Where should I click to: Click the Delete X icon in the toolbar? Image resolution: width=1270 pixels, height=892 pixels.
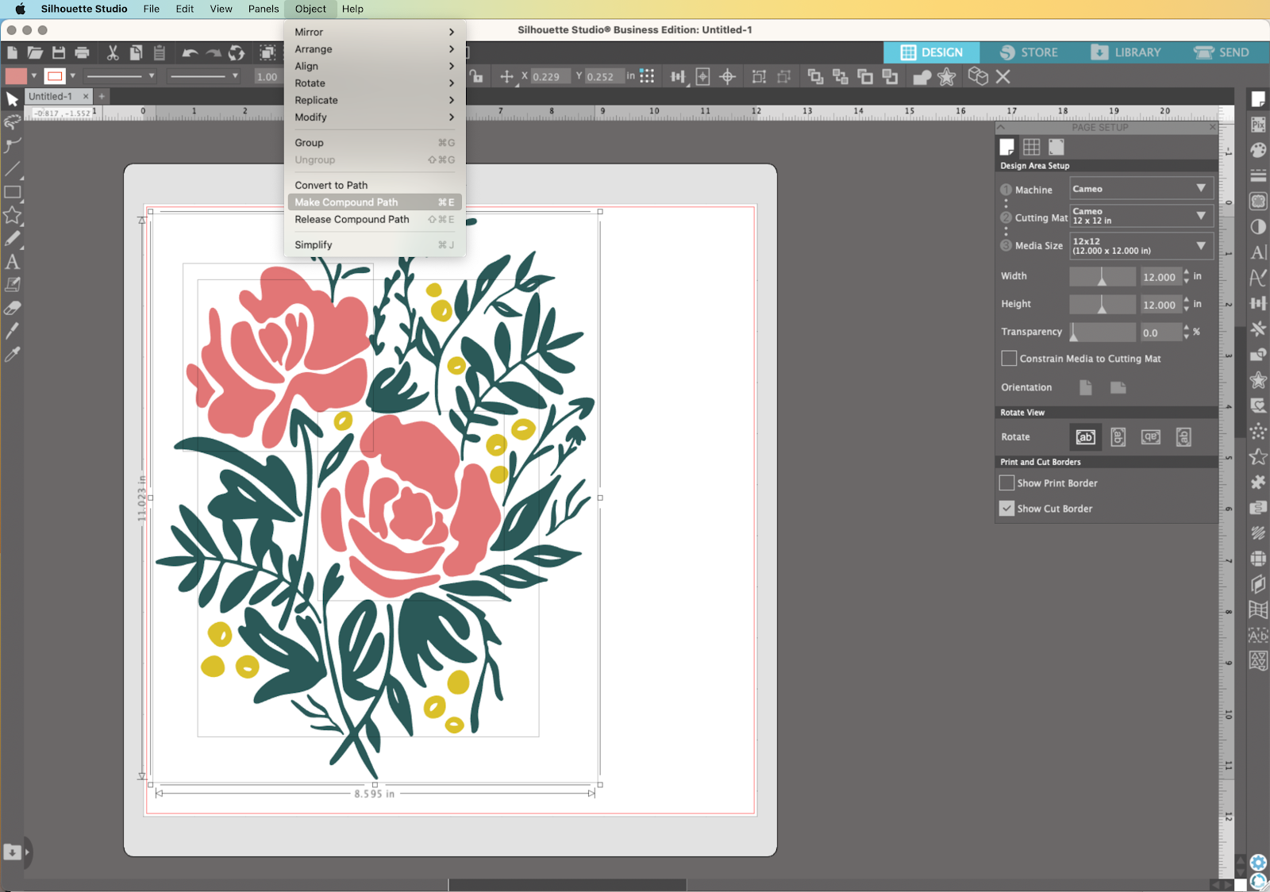pyautogui.click(x=1003, y=77)
